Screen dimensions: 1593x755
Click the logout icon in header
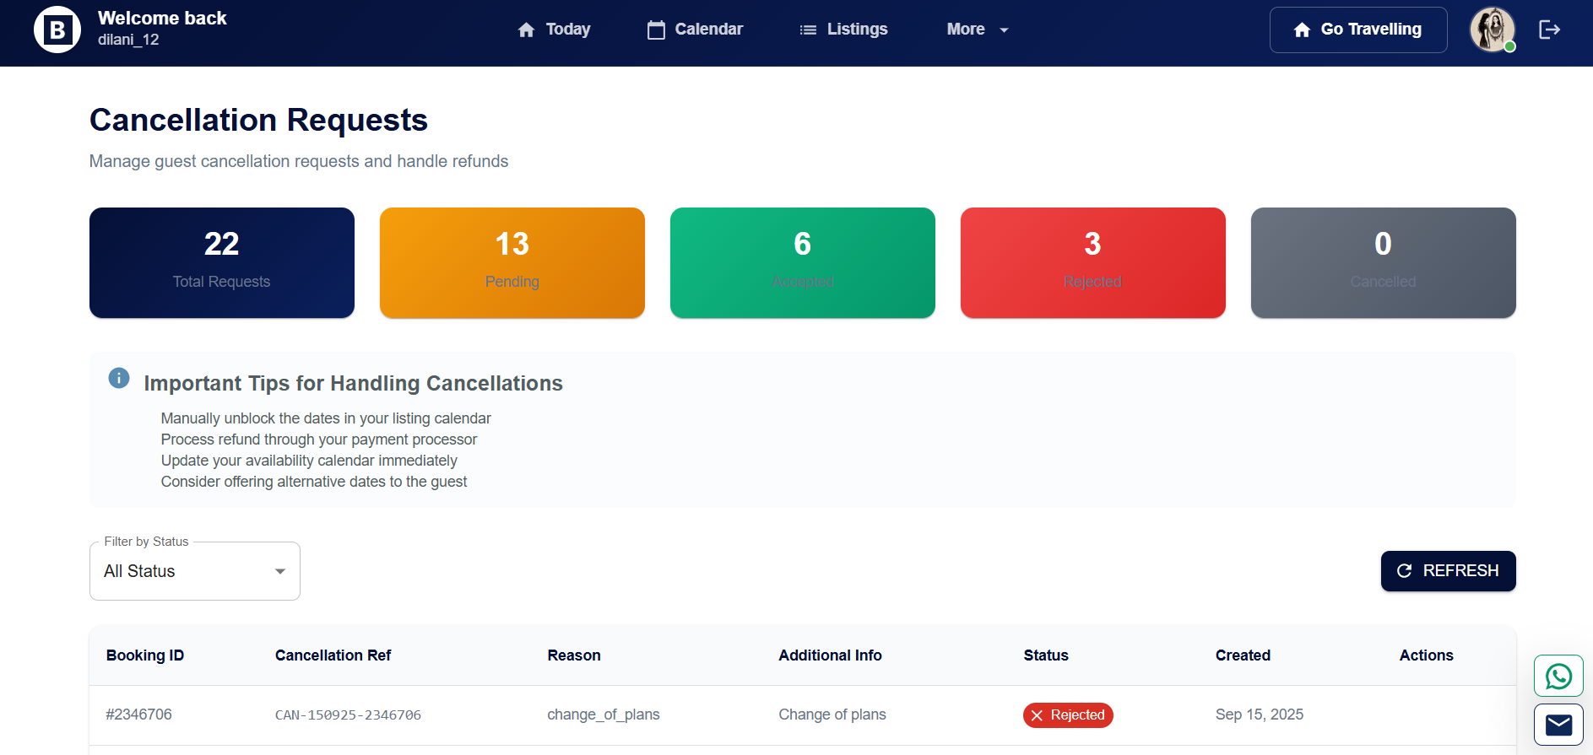[1549, 30]
